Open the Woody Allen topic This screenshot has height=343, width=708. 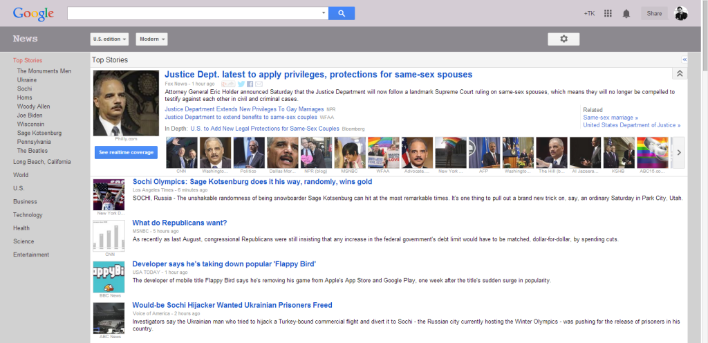(34, 106)
